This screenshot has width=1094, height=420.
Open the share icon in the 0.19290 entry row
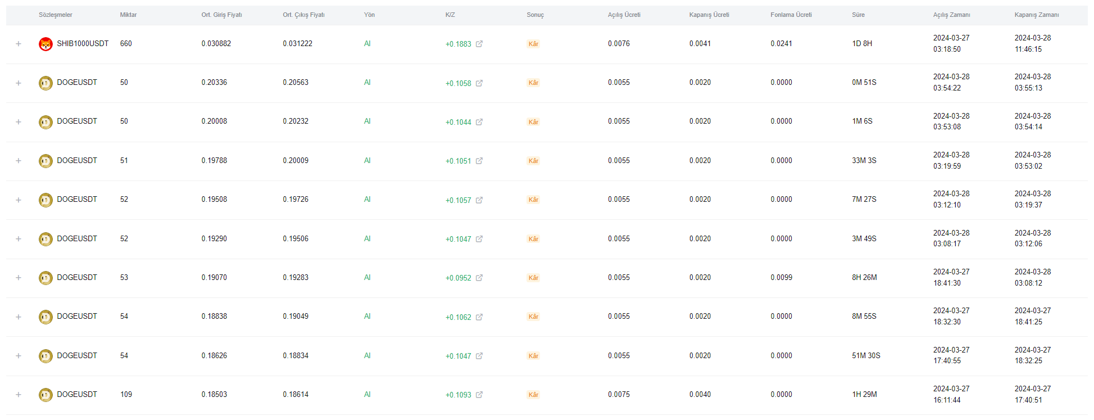tap(479, 239)
